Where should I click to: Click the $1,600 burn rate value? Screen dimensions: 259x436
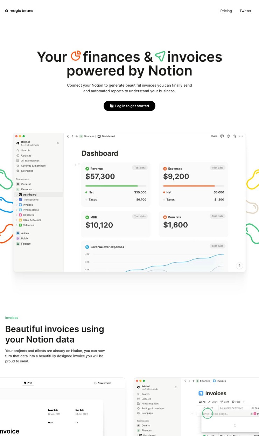coord(176,225)
